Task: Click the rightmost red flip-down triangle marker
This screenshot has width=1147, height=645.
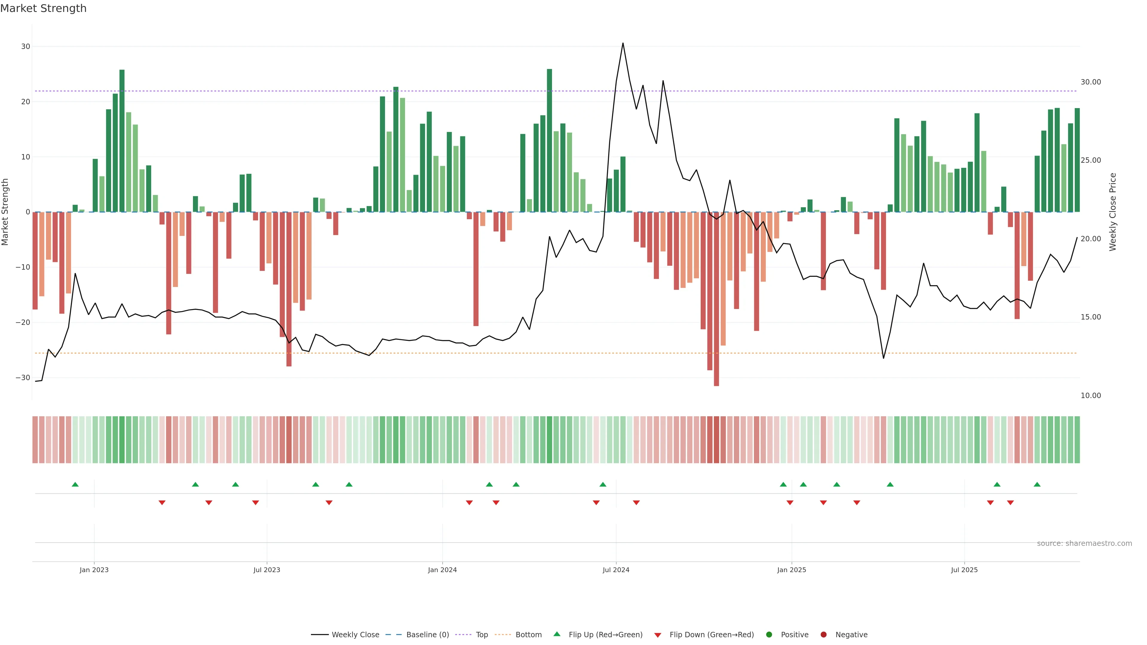Action: [x=1010, y=503]
